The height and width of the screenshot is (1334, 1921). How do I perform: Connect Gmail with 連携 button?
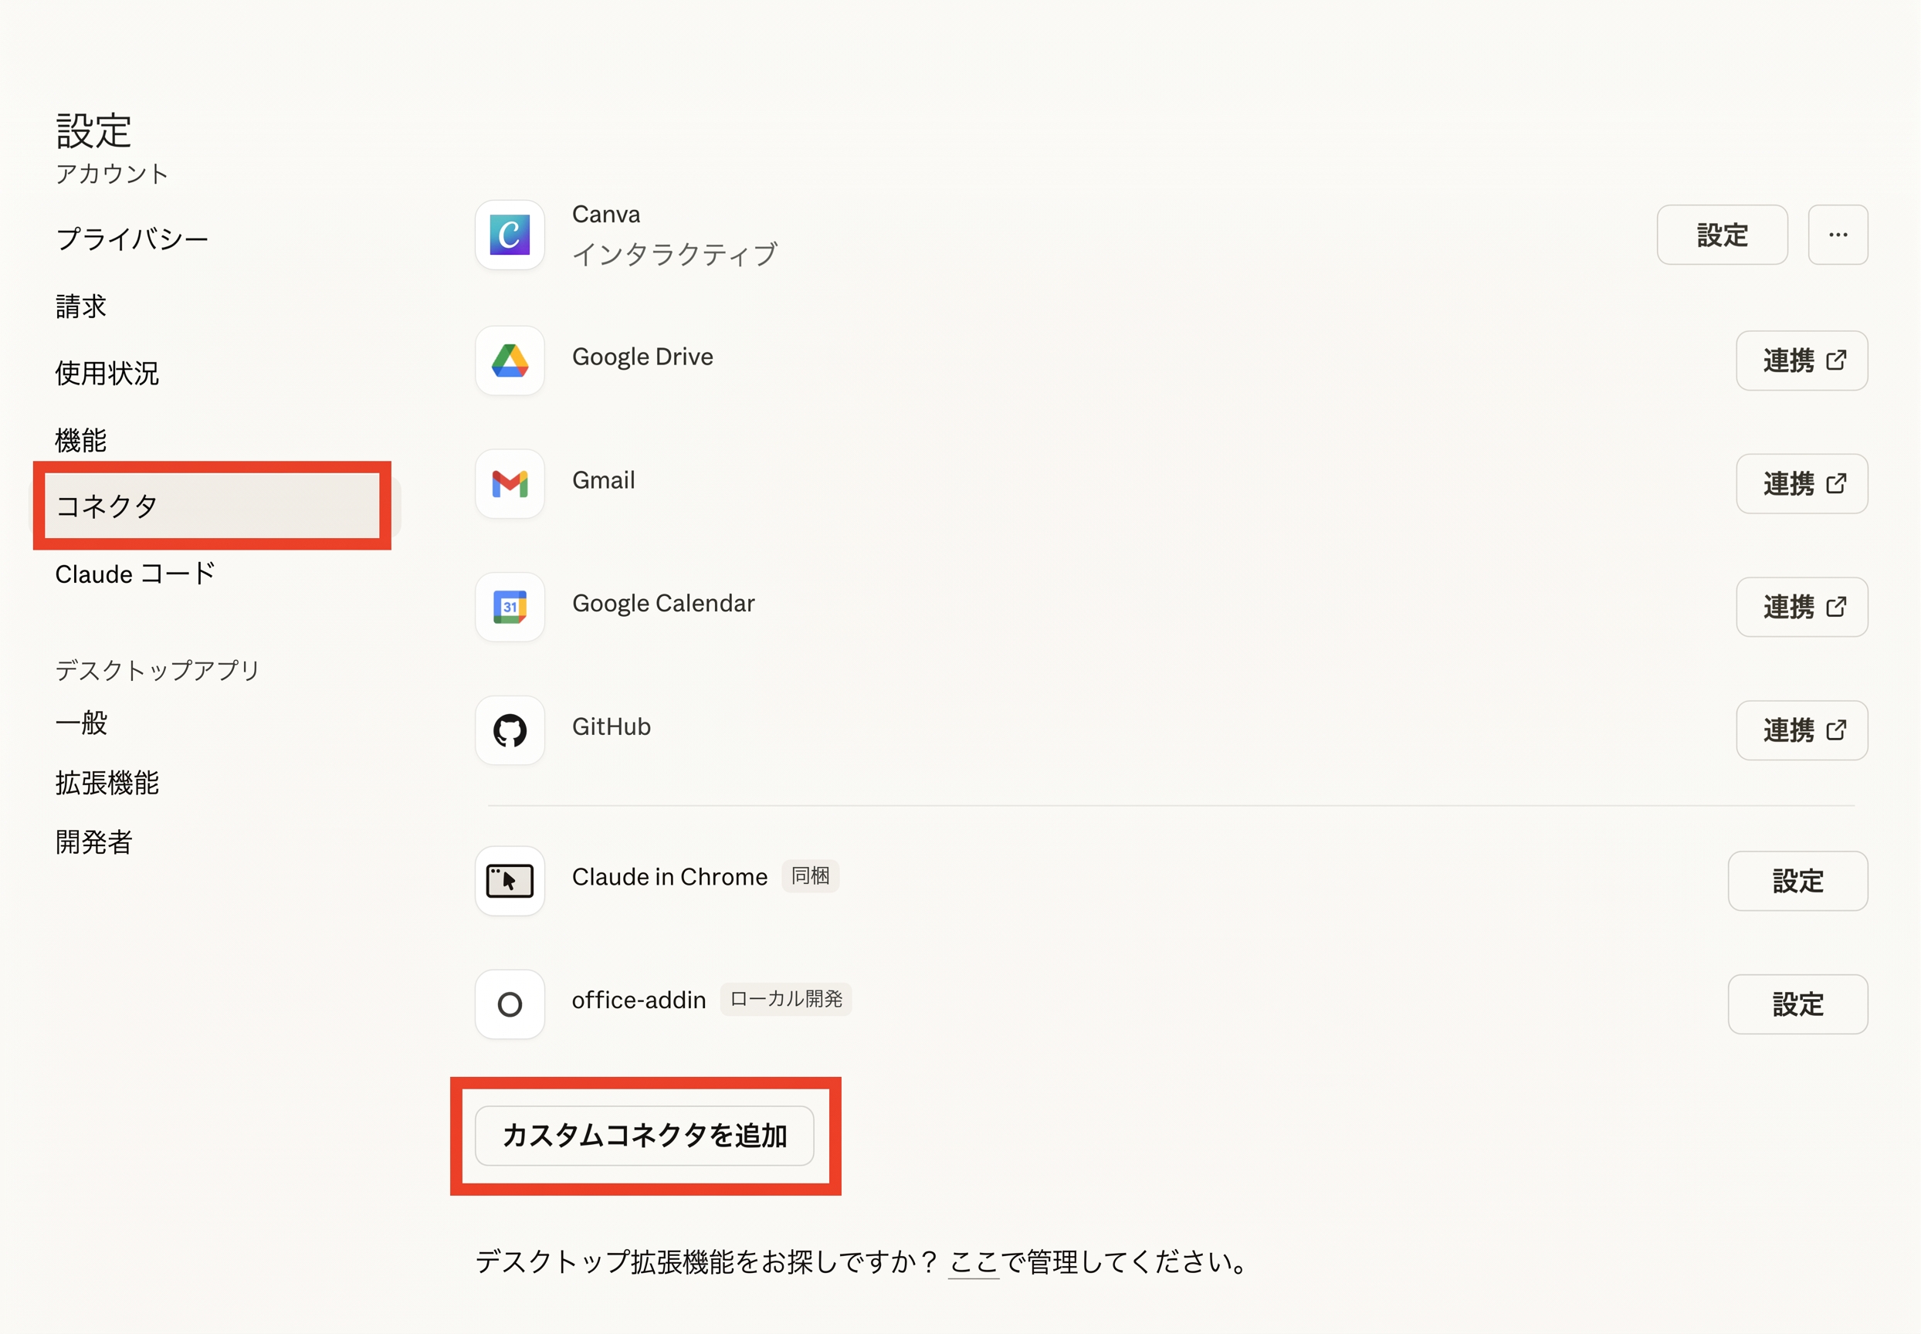[x=1801, y=484]
